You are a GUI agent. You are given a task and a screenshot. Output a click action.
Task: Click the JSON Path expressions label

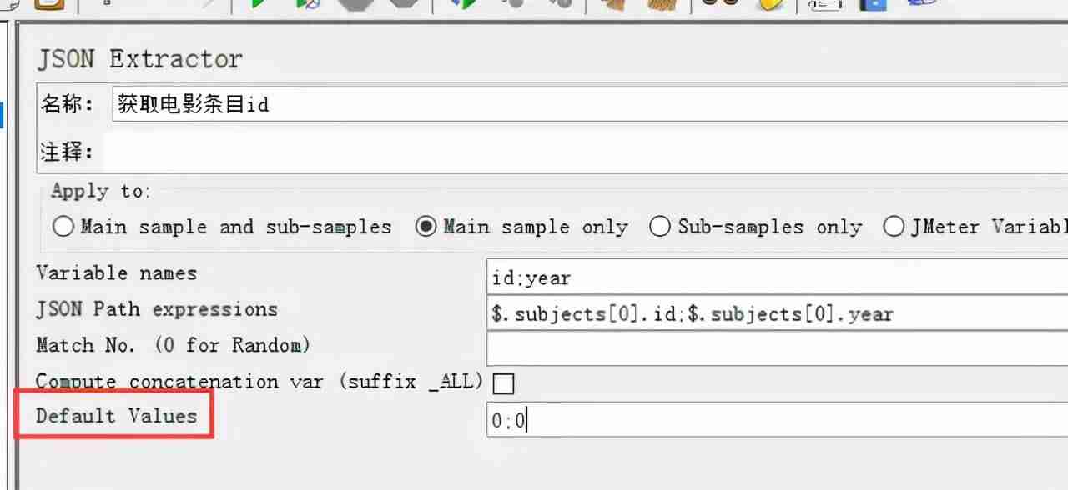[157, 309]
